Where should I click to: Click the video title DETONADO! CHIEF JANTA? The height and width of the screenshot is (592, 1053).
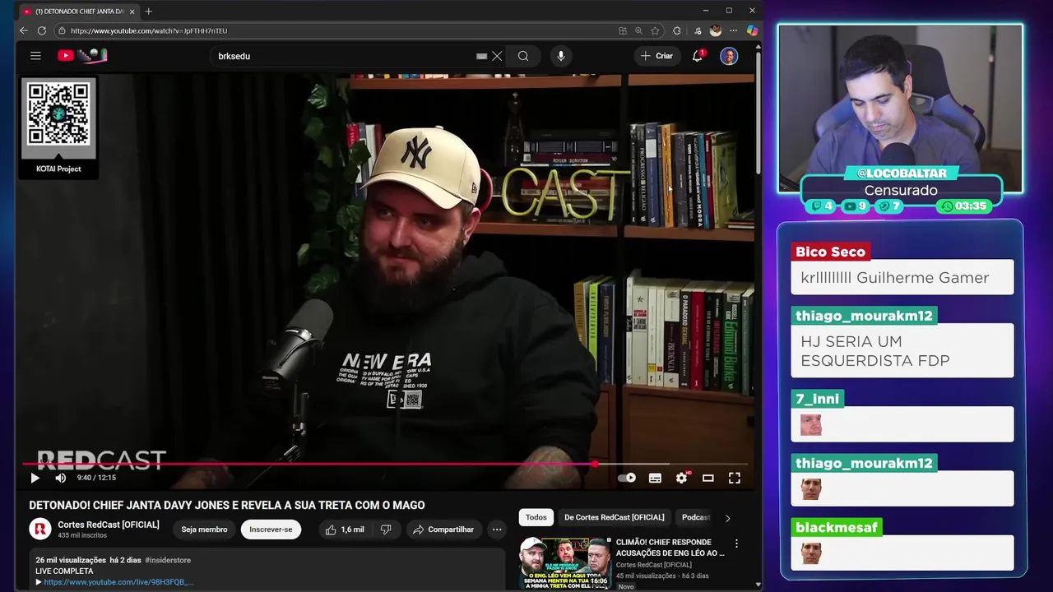coord(227,505)
